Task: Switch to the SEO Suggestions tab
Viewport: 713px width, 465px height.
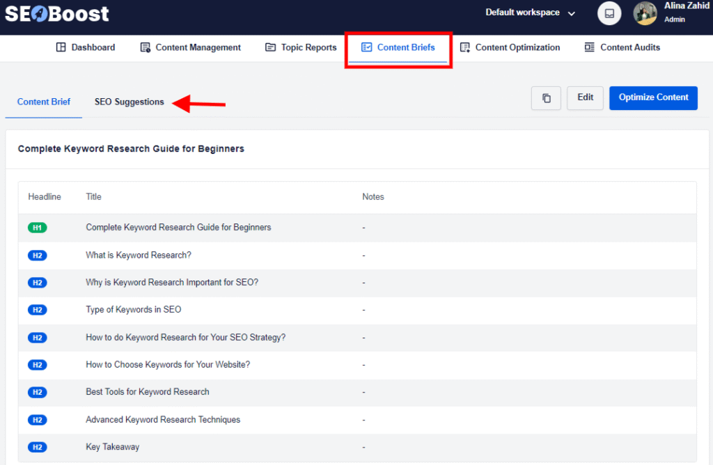Action: [129, 101]
